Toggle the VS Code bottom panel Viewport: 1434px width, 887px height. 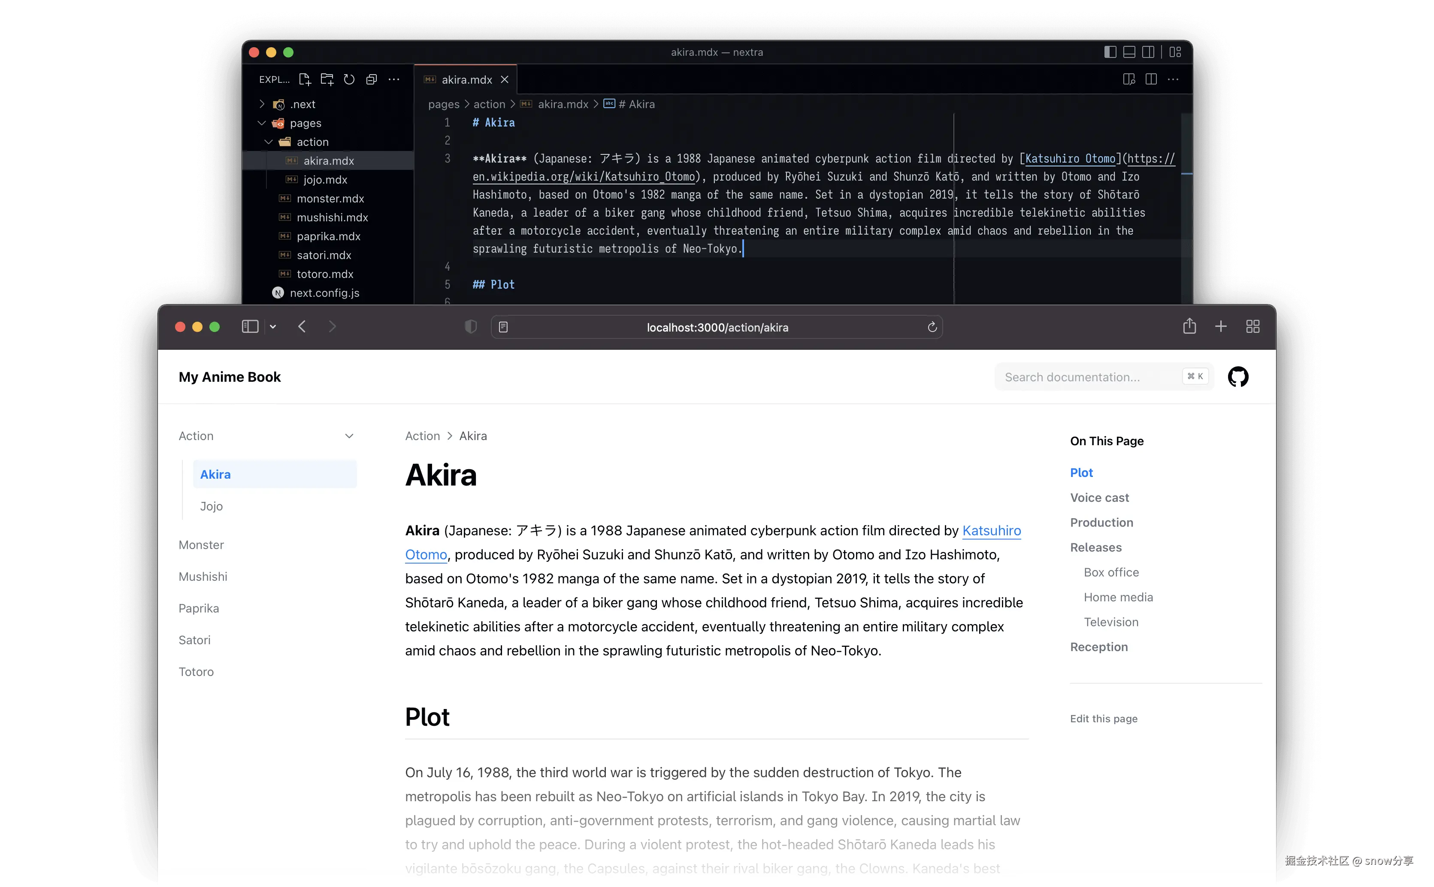click(1129, 52)
